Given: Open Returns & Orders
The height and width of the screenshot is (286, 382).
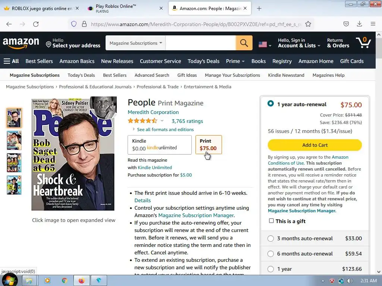Looking at the screenshot, I should 338,43.
